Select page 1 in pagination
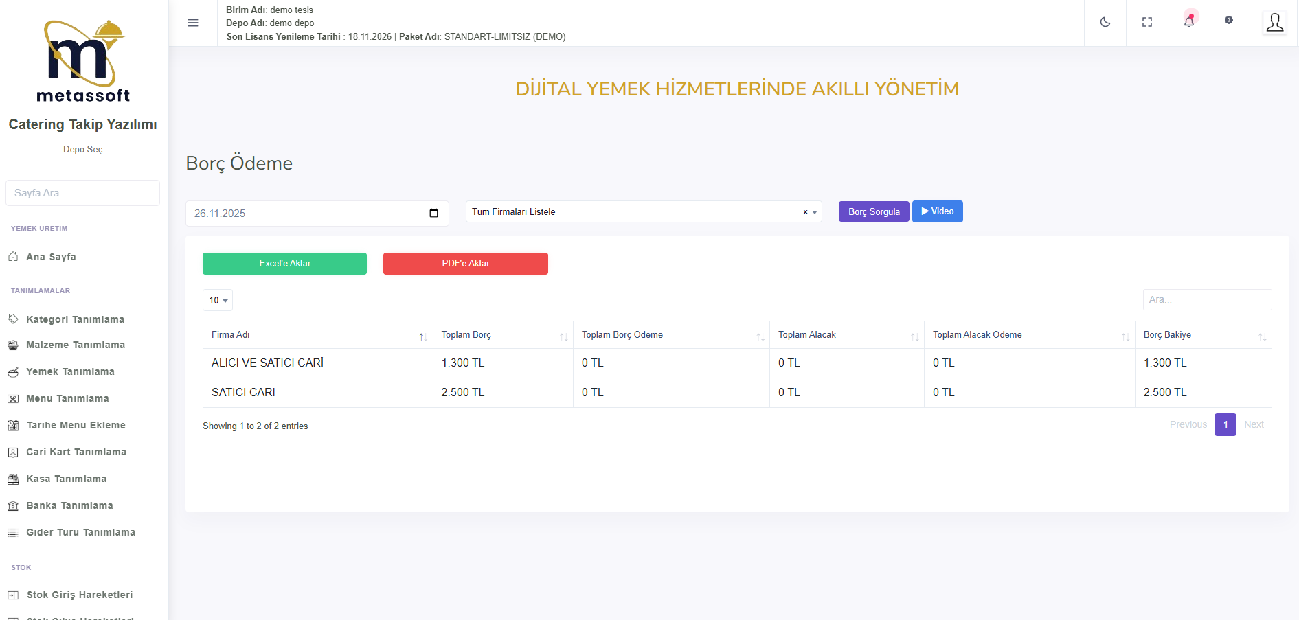The image size is (1299, 620). 1225,424
